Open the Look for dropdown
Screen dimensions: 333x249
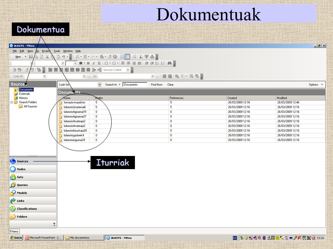tap(100, 84)
